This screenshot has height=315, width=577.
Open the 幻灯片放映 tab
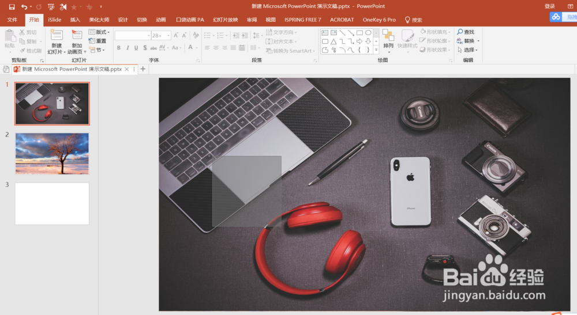[x=225, y=20]
